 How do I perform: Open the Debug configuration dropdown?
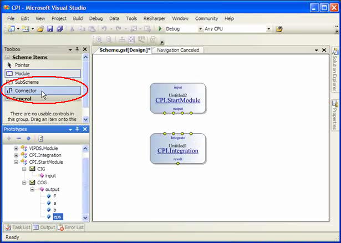click(x=200, y=29)
